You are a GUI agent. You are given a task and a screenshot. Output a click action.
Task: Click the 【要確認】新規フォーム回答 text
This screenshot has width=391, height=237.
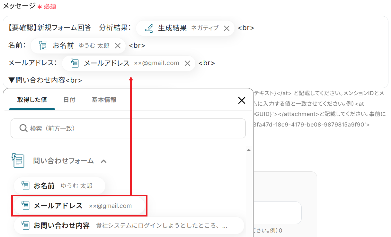pos(50,28)
